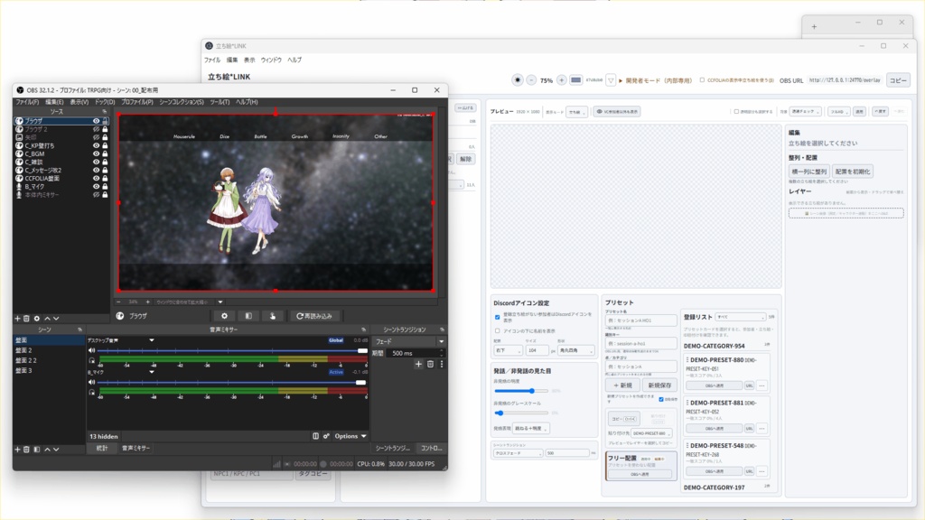Screen dimensions: 925x520
Task: Click the interact hand icon in source toolbar
Action: click(273, 316)
